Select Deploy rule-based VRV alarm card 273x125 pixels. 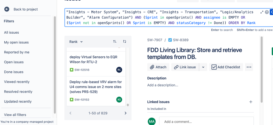96,91
